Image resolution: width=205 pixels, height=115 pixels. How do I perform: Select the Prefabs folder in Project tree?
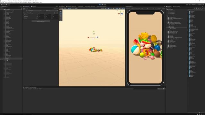click(172, 27)
